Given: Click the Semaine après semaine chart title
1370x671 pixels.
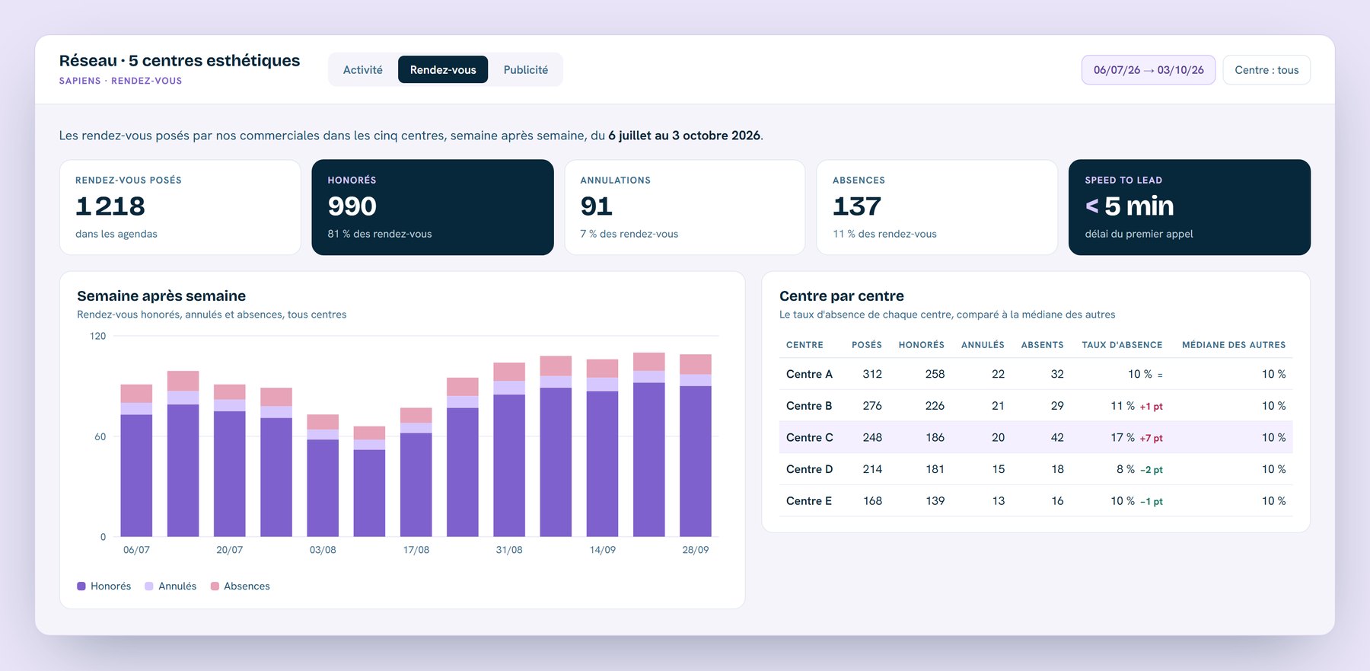Looking at the screenshot, I should (161, 296).
